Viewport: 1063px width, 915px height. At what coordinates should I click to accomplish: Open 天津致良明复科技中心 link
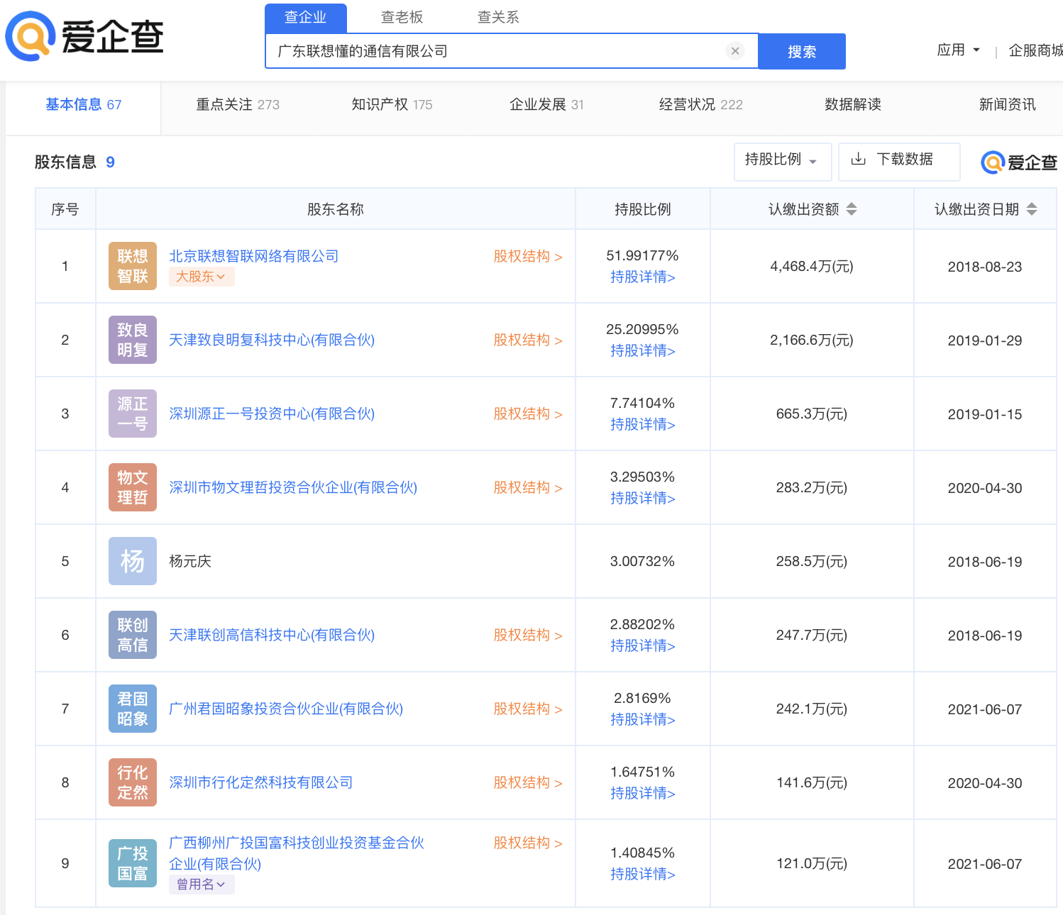tap(272, 340)
